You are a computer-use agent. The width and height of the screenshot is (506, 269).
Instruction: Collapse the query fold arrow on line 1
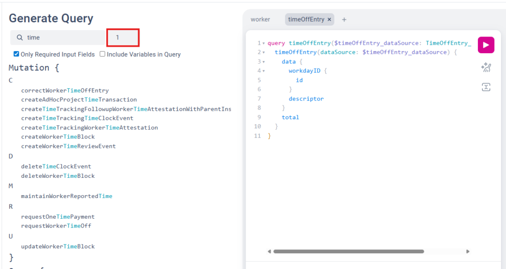click(264, 43)
